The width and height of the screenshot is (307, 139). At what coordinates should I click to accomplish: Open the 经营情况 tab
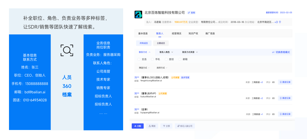176,33
